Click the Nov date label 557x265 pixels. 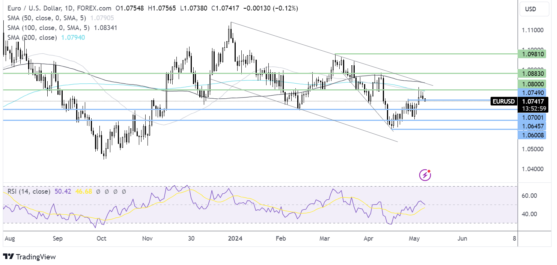tap(148, 238)
